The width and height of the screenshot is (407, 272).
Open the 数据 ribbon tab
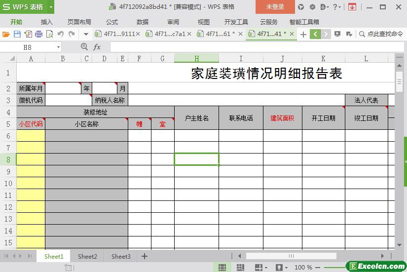click(x=143, y=22)
